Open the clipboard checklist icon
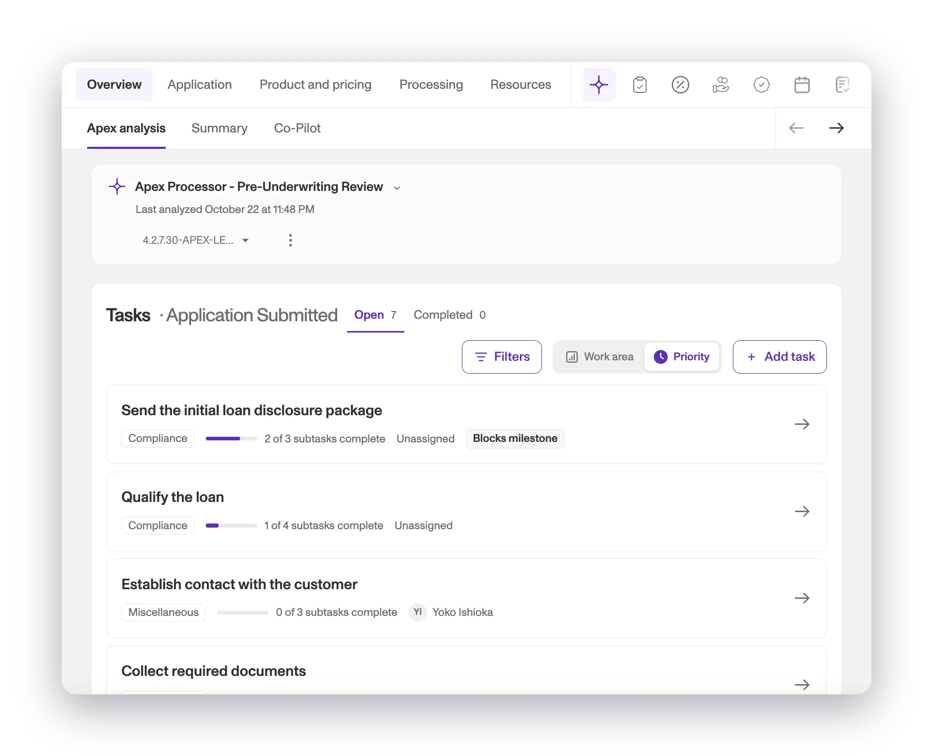 [x=640, y=85]
